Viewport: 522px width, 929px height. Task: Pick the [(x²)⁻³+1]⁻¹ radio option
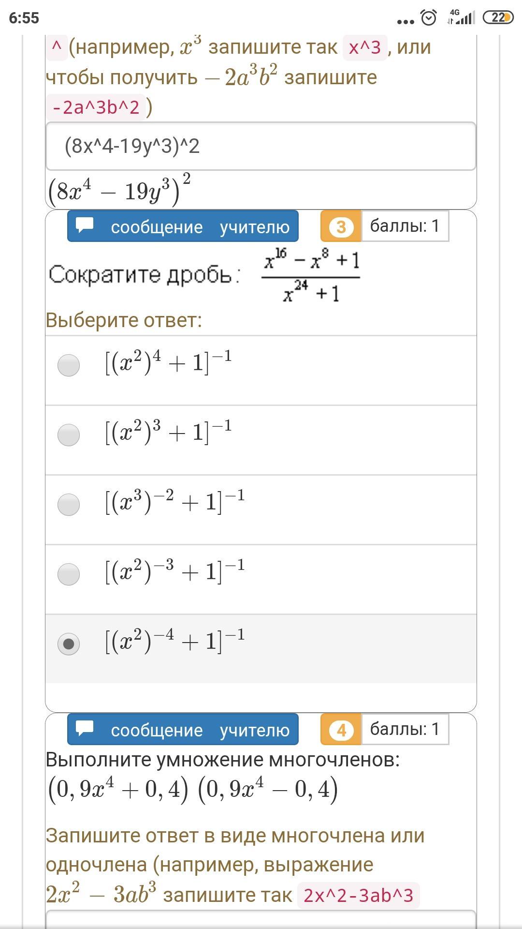coord(69,574)
